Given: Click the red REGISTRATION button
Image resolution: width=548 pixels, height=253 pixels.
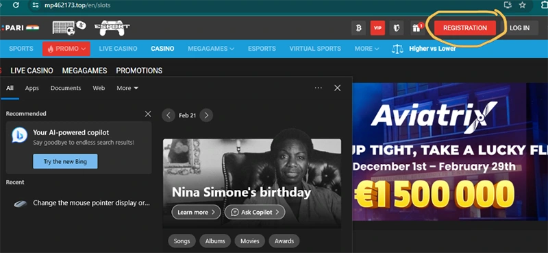Looking at the screenshot, I should click(465, 28).
